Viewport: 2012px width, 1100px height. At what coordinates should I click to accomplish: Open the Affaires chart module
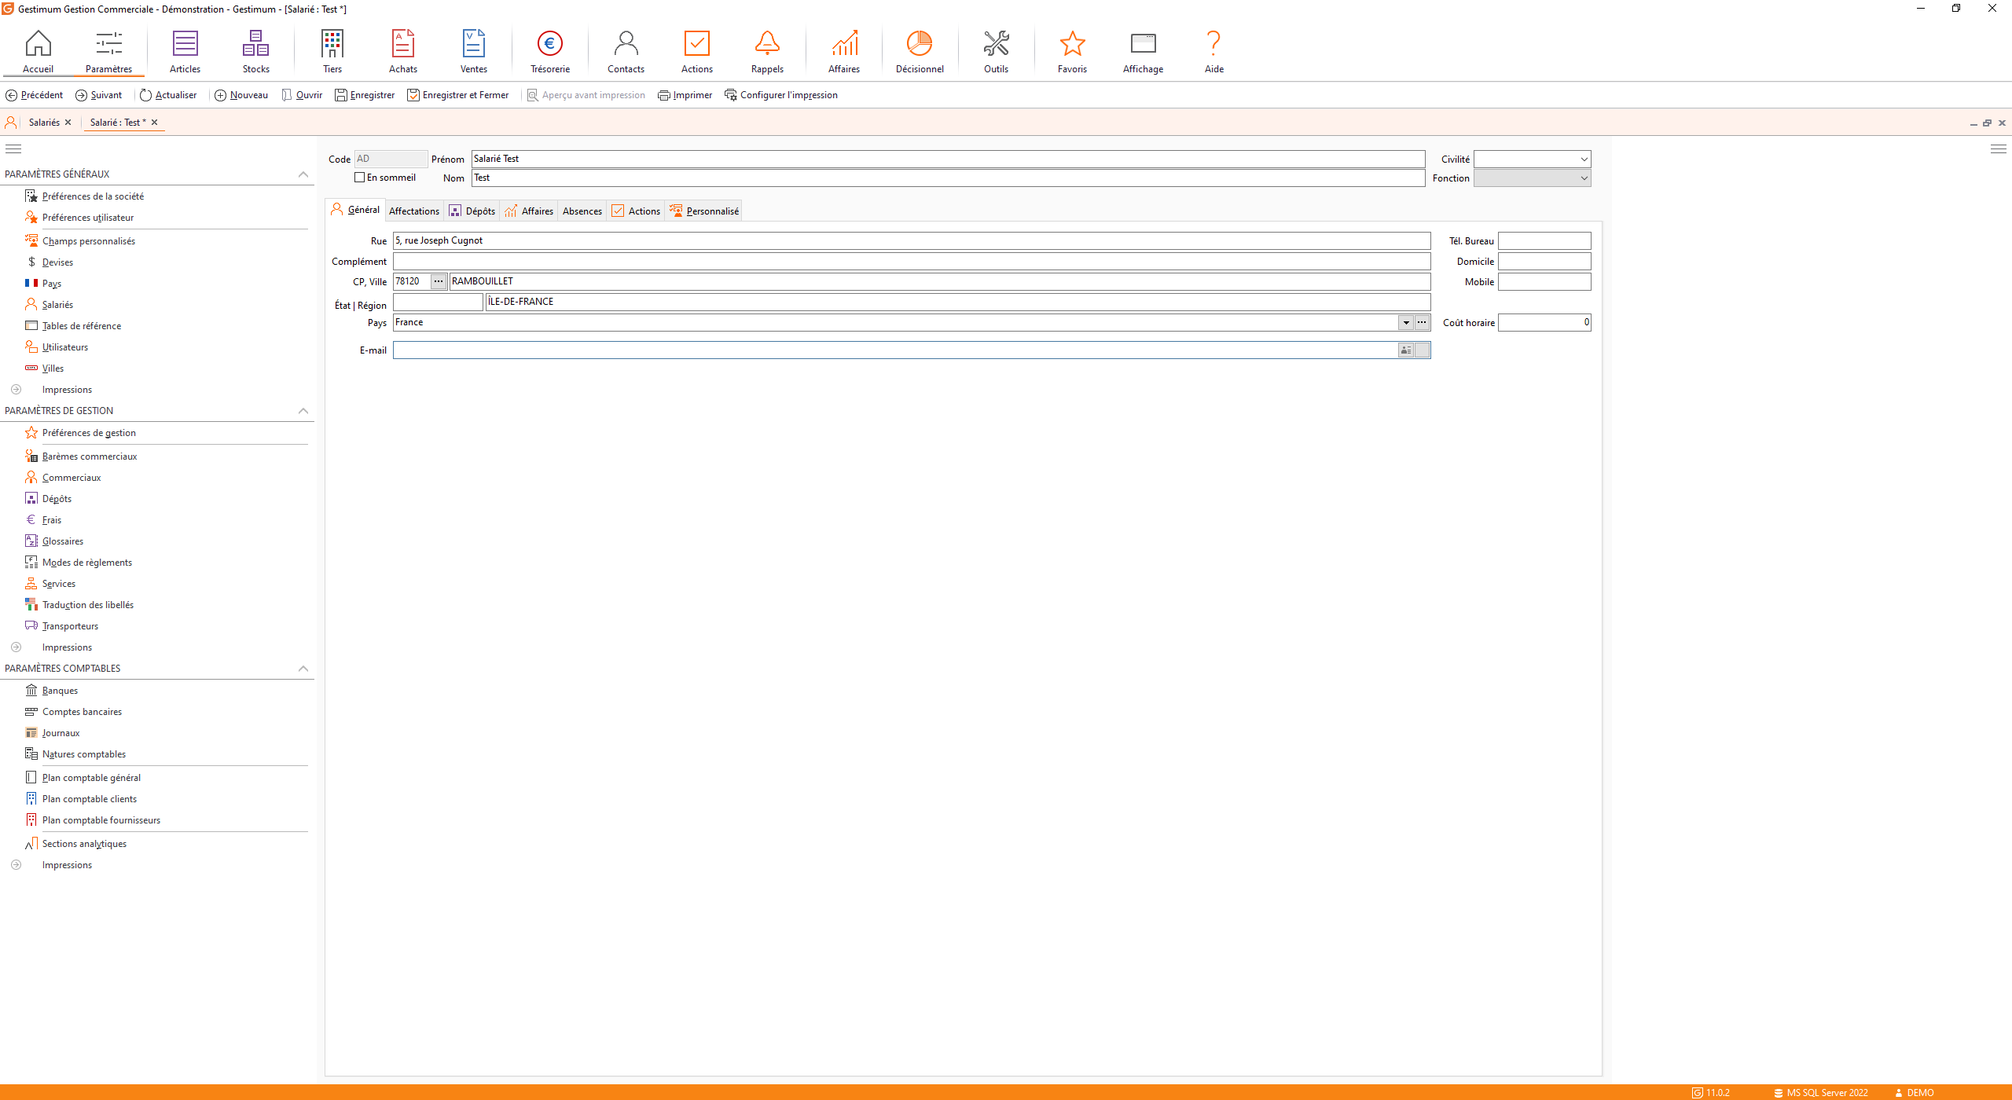click(x=844, y=52)
